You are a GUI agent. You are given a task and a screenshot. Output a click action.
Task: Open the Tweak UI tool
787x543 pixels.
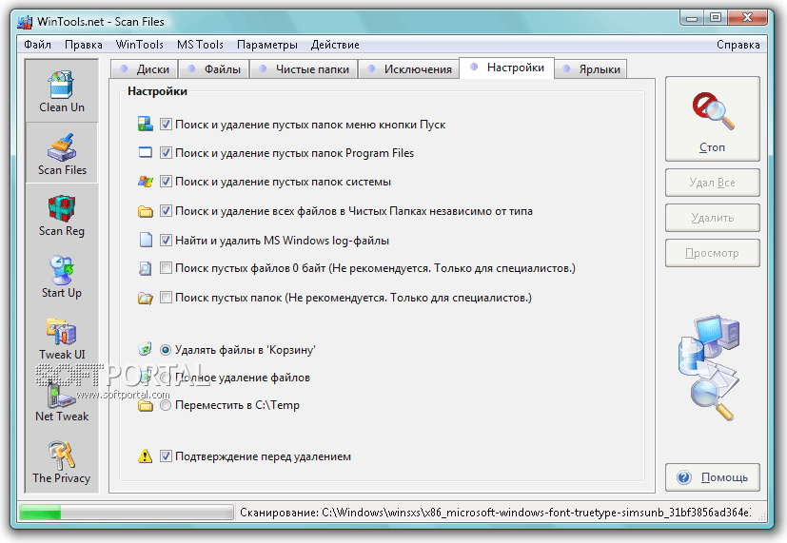click(62, 339)
